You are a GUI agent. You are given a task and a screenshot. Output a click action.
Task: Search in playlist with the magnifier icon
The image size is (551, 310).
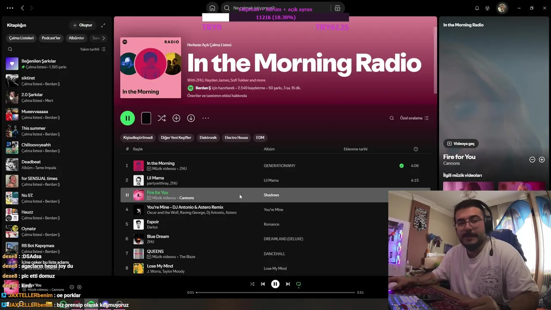(x=392, y=118)
